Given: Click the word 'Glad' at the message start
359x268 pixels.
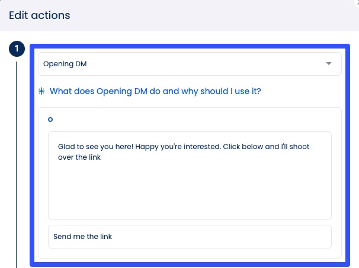Looking at the screenshot, I should tap(67, 146).
